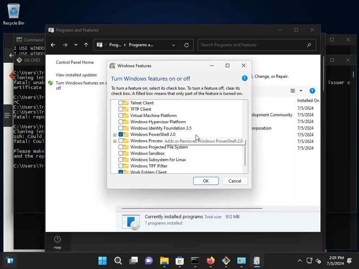The height and width of the screenshot is (269, 359).
Task: Select the Work Folders Client row
Action: (x=148, y=172)
